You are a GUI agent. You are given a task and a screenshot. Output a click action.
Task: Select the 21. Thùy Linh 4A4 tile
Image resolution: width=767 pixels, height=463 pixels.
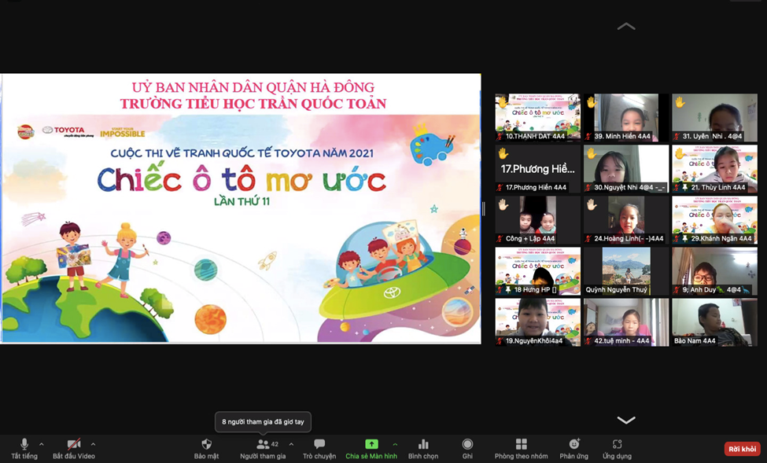pyautogui.click(x=714, y=169)
